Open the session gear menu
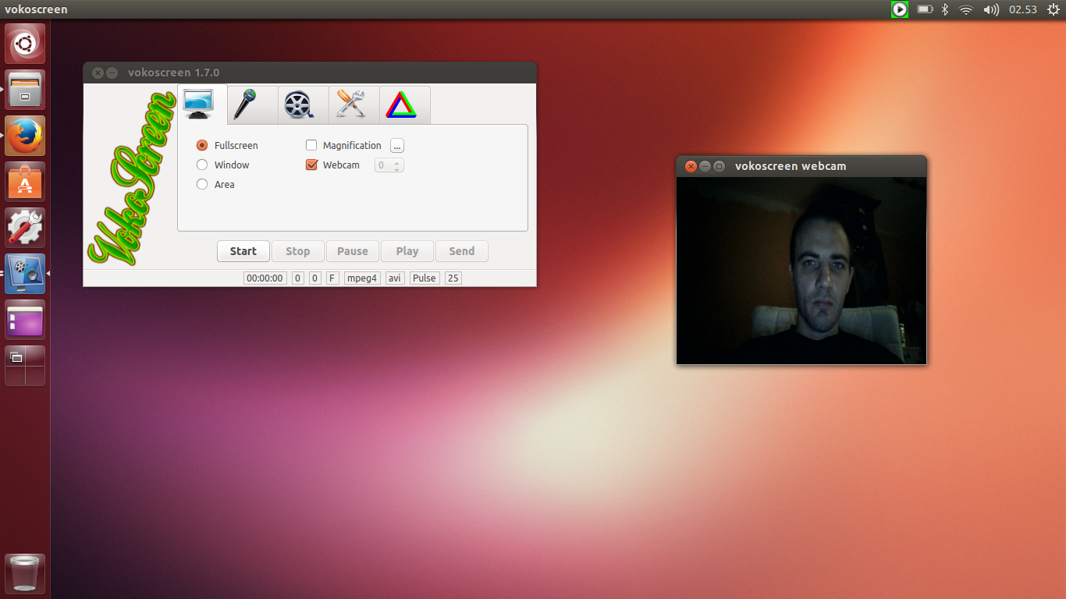Screen dimensions: 1066x599 pyautogui.click(x=1053, y=9)
